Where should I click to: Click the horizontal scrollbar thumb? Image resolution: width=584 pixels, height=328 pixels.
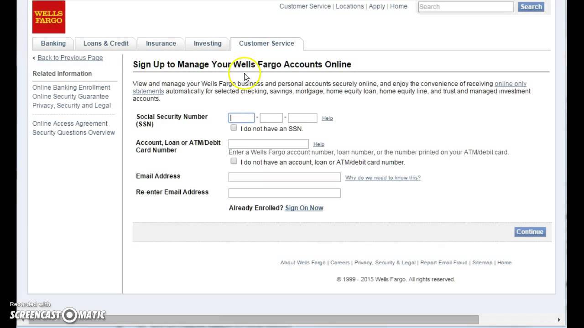coord(254,319)
